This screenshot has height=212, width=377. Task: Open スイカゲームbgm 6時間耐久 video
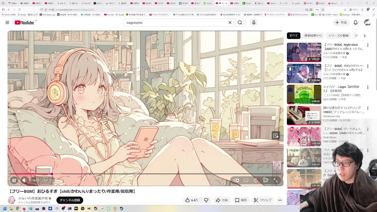[x=304, y=94]
